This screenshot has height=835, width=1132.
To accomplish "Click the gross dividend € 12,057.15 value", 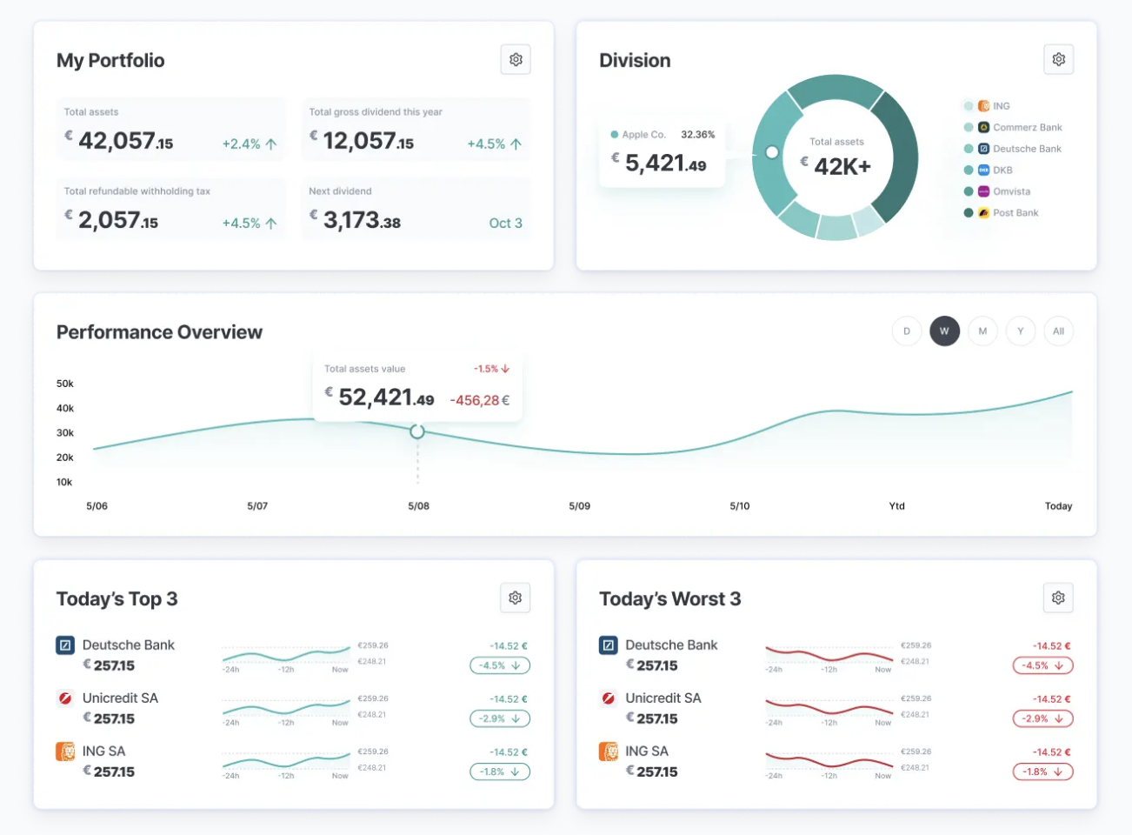I will click(x=362, y=140).
